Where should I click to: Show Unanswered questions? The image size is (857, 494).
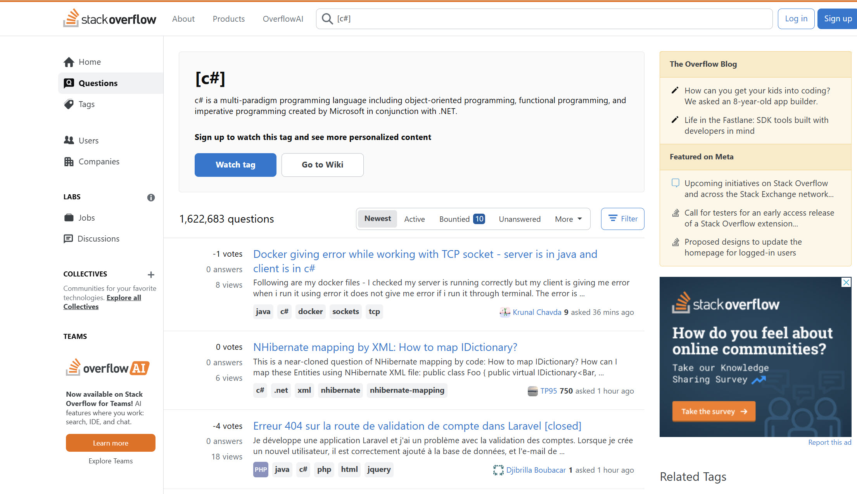[519, 219]
